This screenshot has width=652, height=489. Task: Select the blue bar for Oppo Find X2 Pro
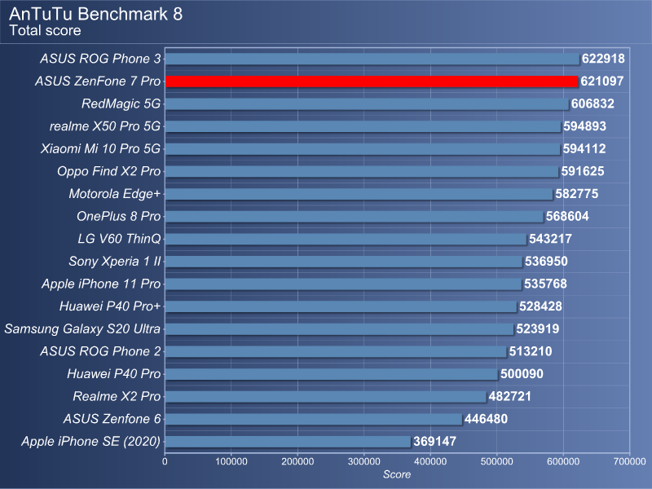(x=362, y=172)
